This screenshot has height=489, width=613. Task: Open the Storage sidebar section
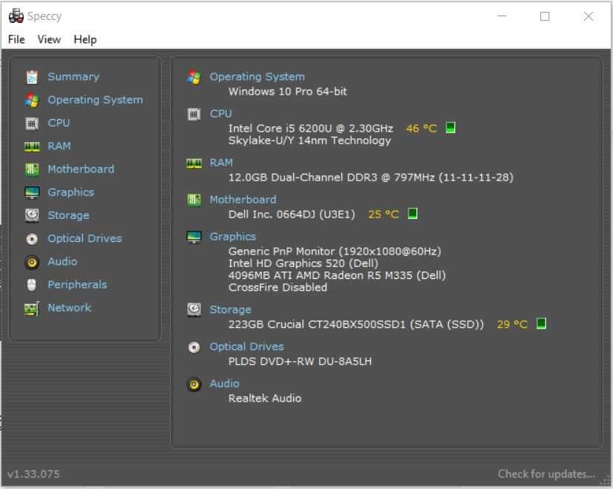68,215
